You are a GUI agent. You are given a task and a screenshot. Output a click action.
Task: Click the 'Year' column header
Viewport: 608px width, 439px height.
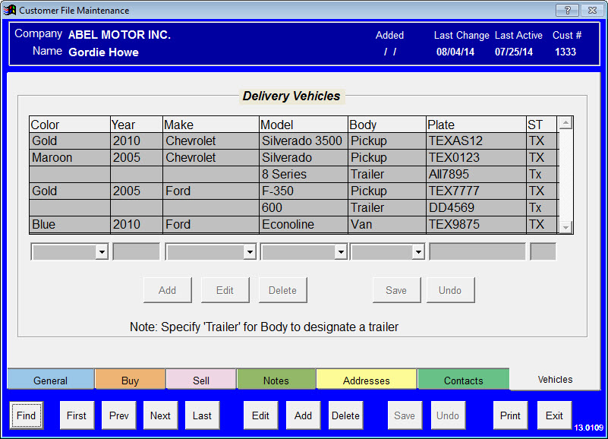137,125
